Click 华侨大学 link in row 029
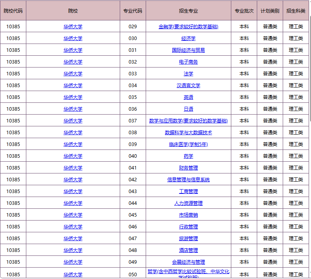Screen dimensions: 311x279 pos(73,27)
